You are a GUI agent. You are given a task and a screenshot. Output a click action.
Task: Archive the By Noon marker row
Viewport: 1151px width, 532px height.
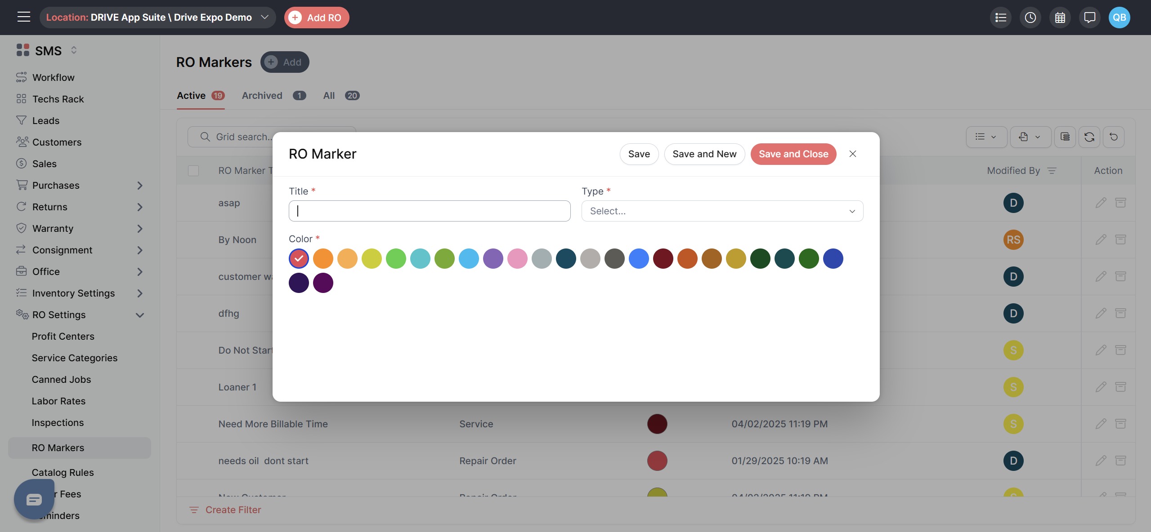click(1120, 240)
